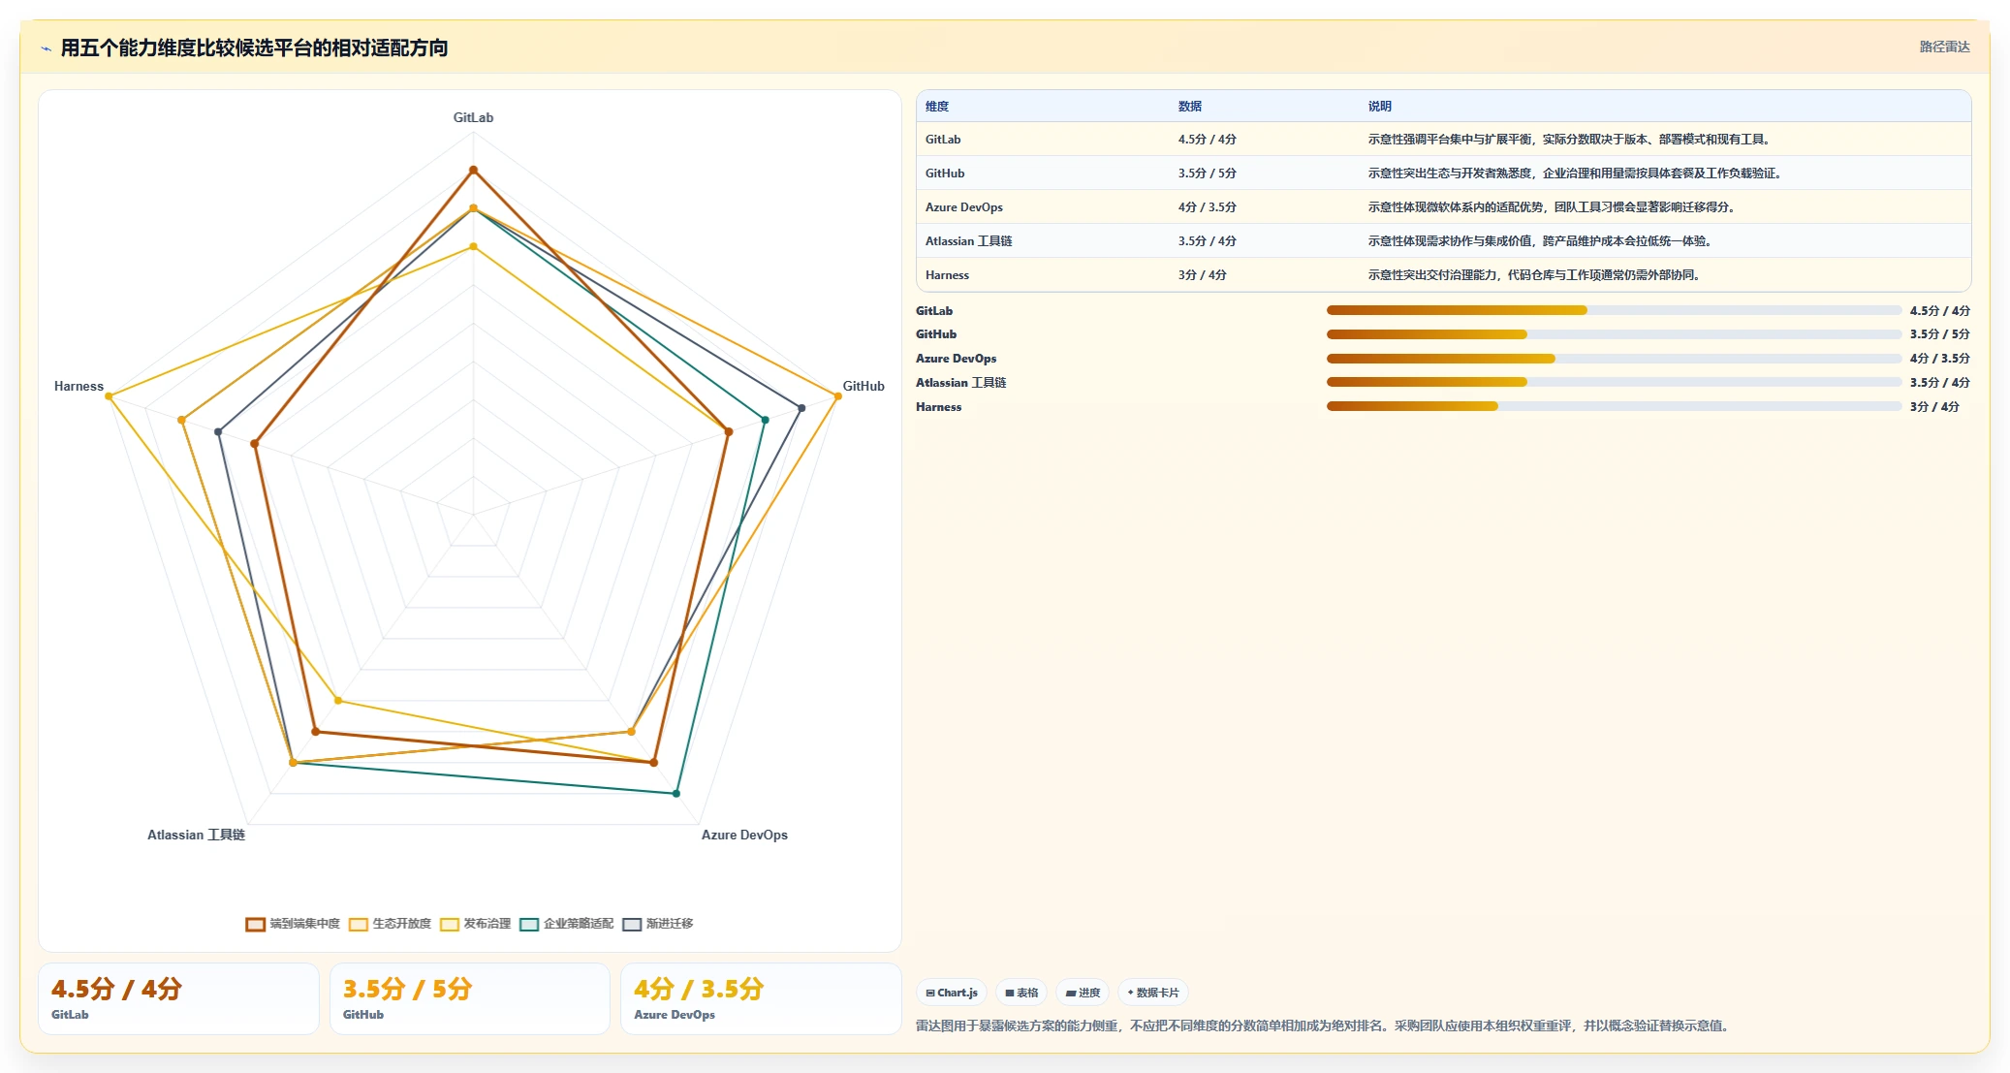Toggle the 生态开放度 legend entry

coord(390,924)
